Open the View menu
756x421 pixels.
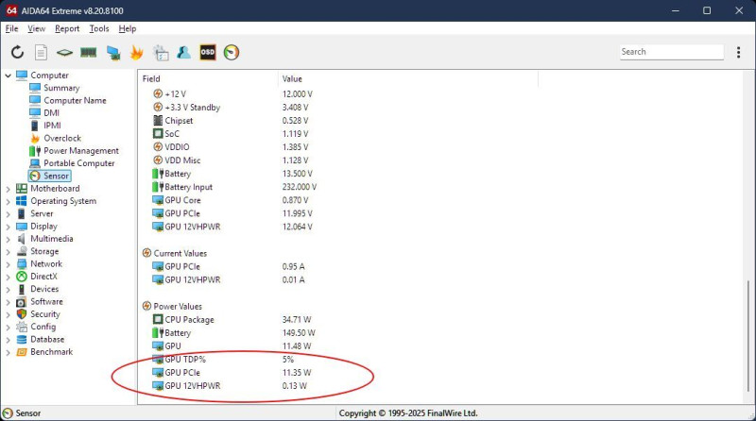[36, 28]
